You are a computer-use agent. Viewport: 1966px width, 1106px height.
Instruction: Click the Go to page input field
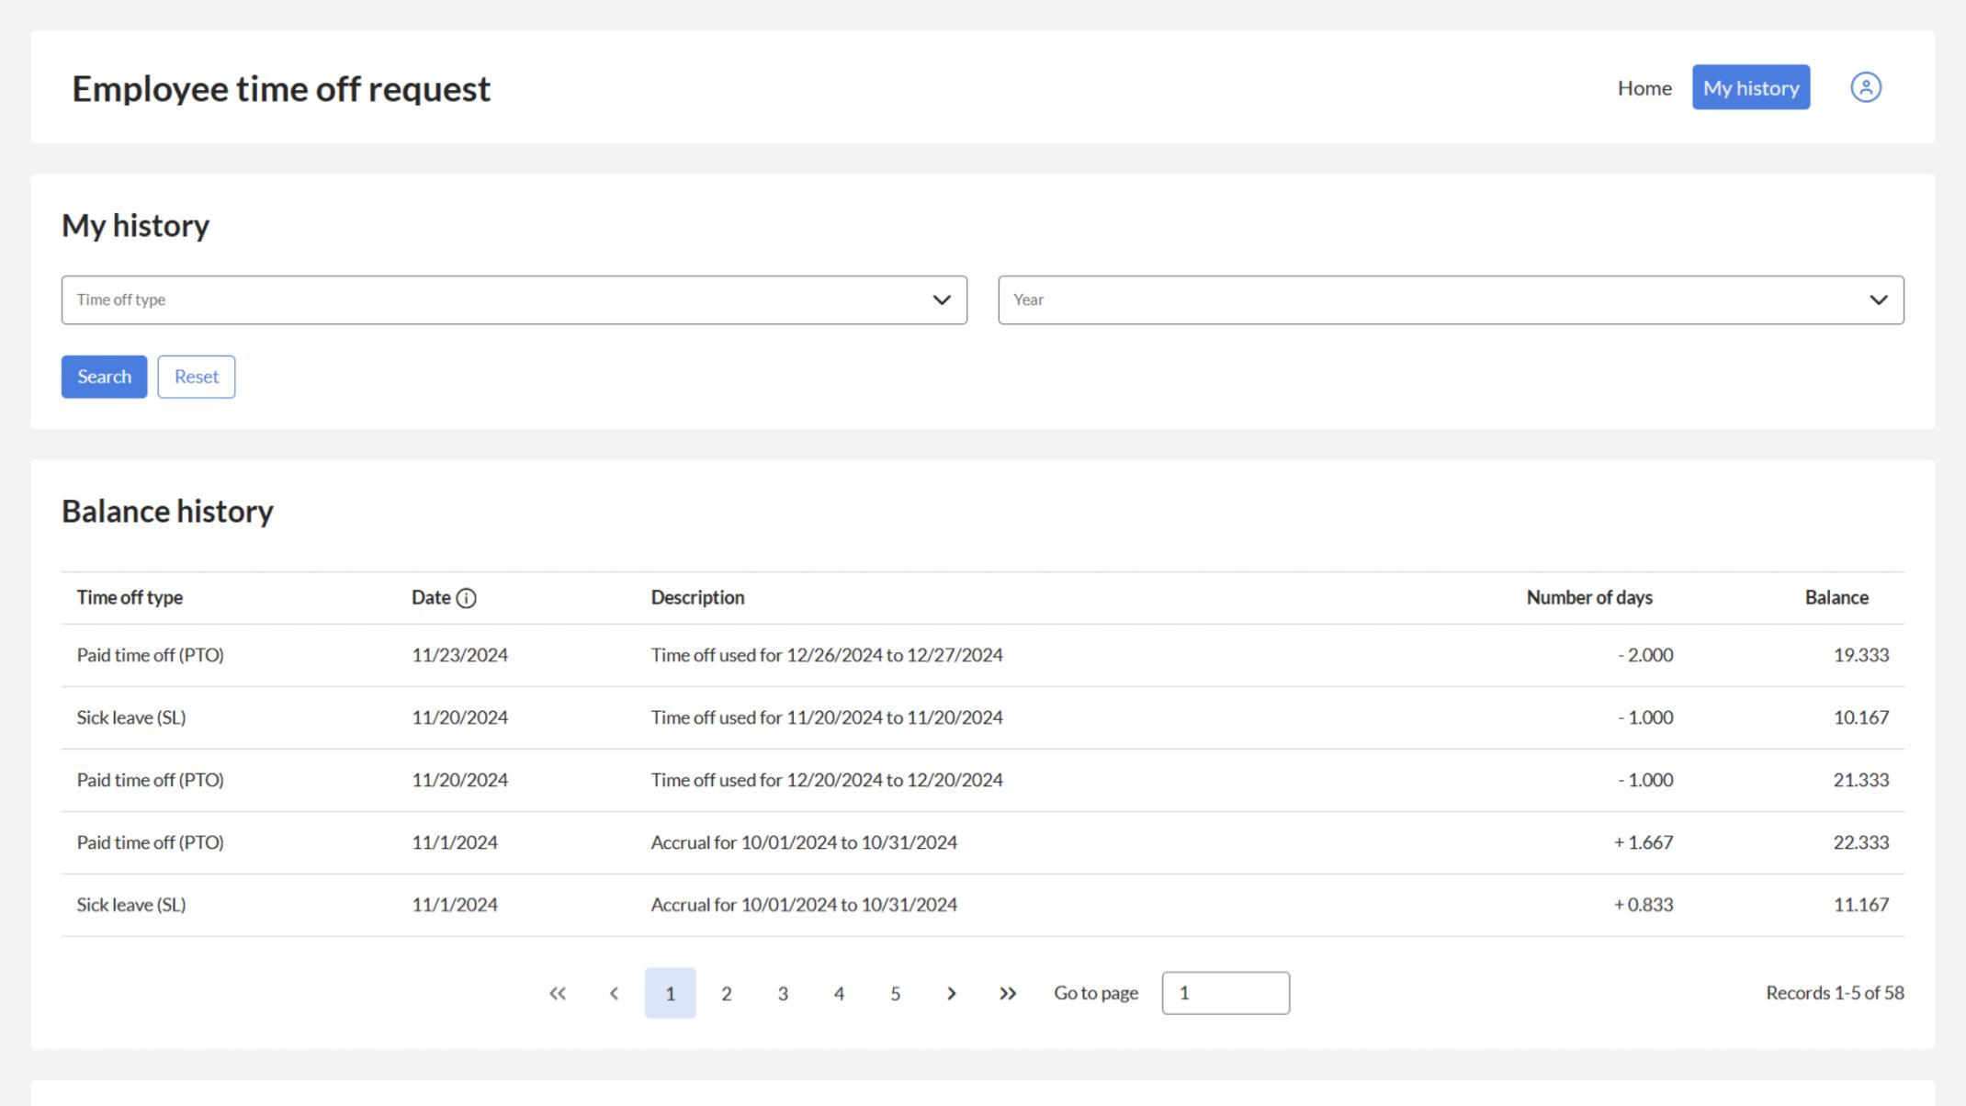point(1225,993)
